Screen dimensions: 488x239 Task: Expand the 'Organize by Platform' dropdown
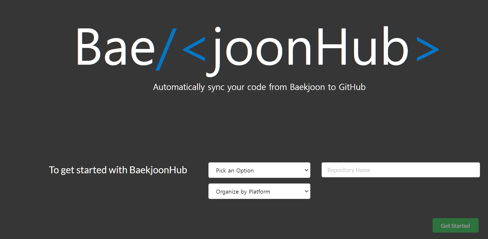coord(259,191)
